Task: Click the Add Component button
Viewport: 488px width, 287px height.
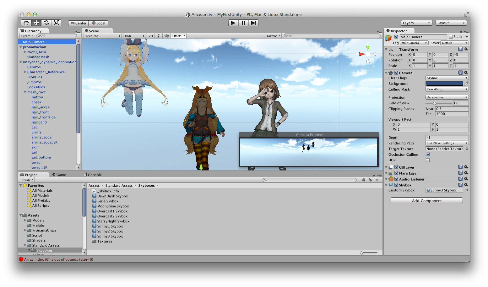Action: click(426, 201)
